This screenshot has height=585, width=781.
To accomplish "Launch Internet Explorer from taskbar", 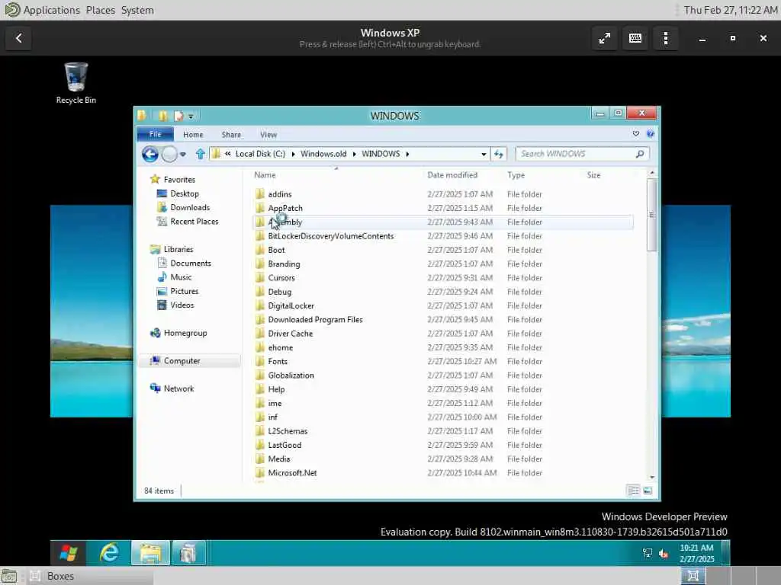I will click(109, 553).
